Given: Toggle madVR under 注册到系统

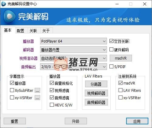Looking at the screenshot, I should coord(120,83).
